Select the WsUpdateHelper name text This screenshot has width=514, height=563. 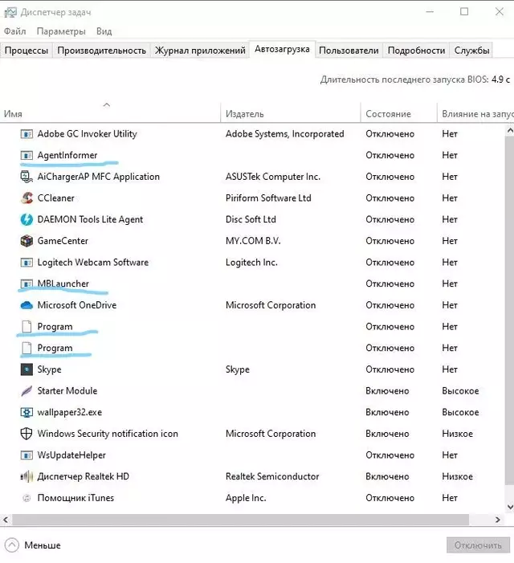[71, 455]
